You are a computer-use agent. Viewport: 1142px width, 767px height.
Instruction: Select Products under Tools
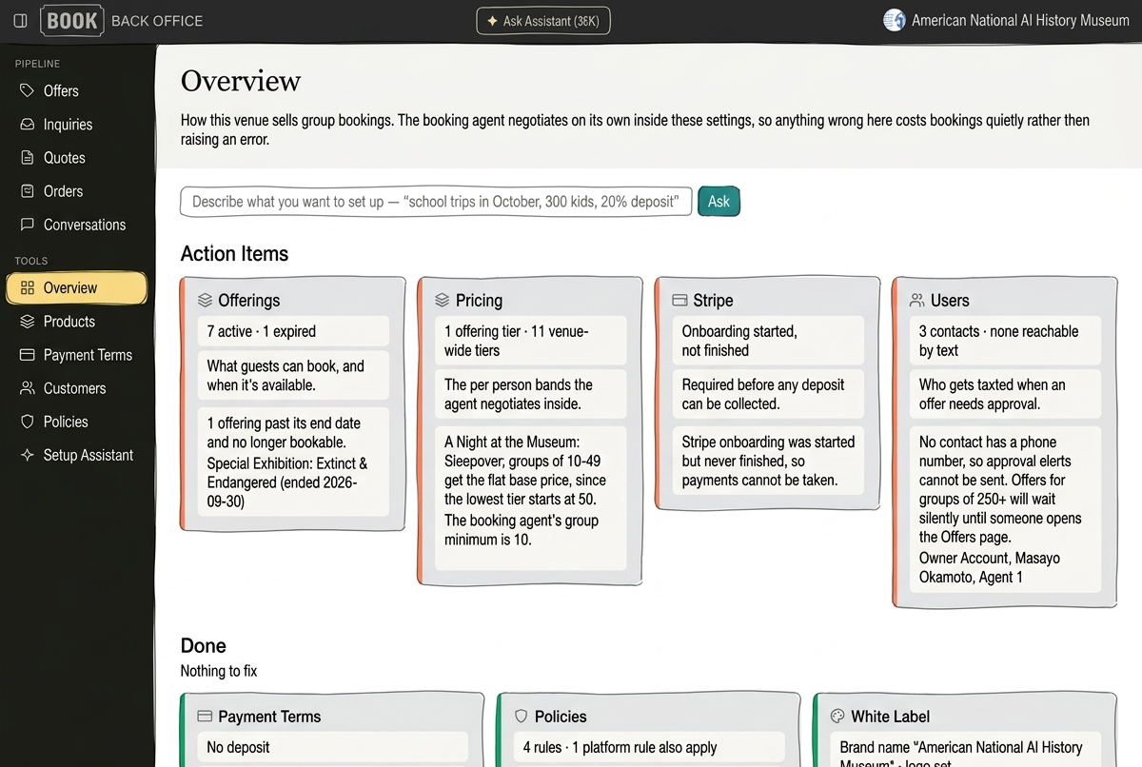[77, 321]
